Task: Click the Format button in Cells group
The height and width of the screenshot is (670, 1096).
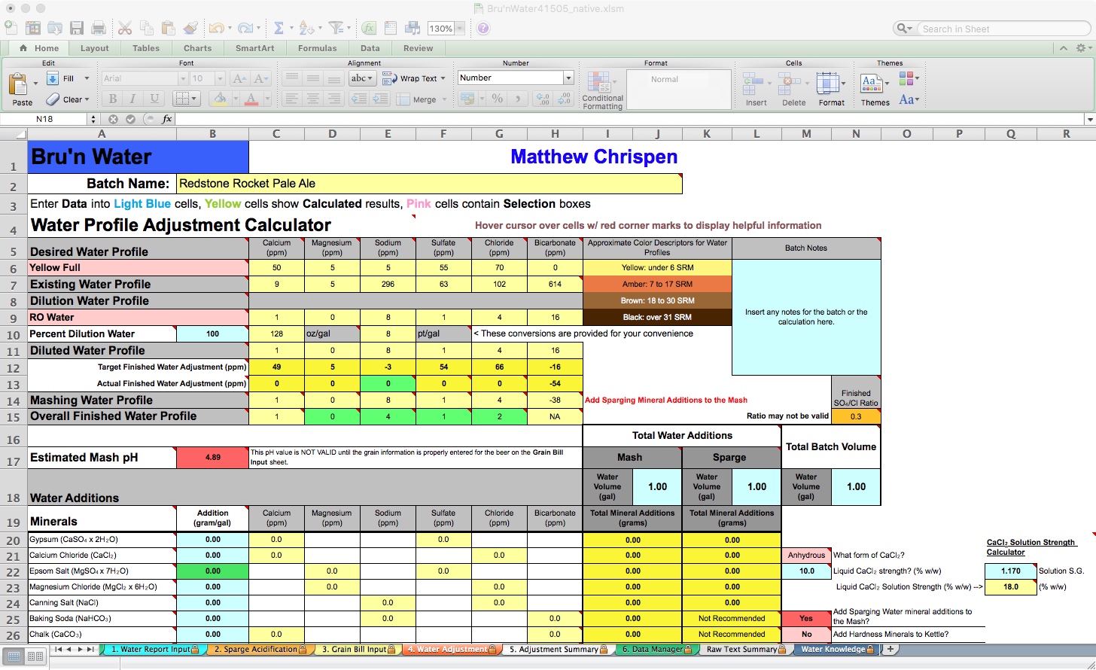Action: [831, 88]
